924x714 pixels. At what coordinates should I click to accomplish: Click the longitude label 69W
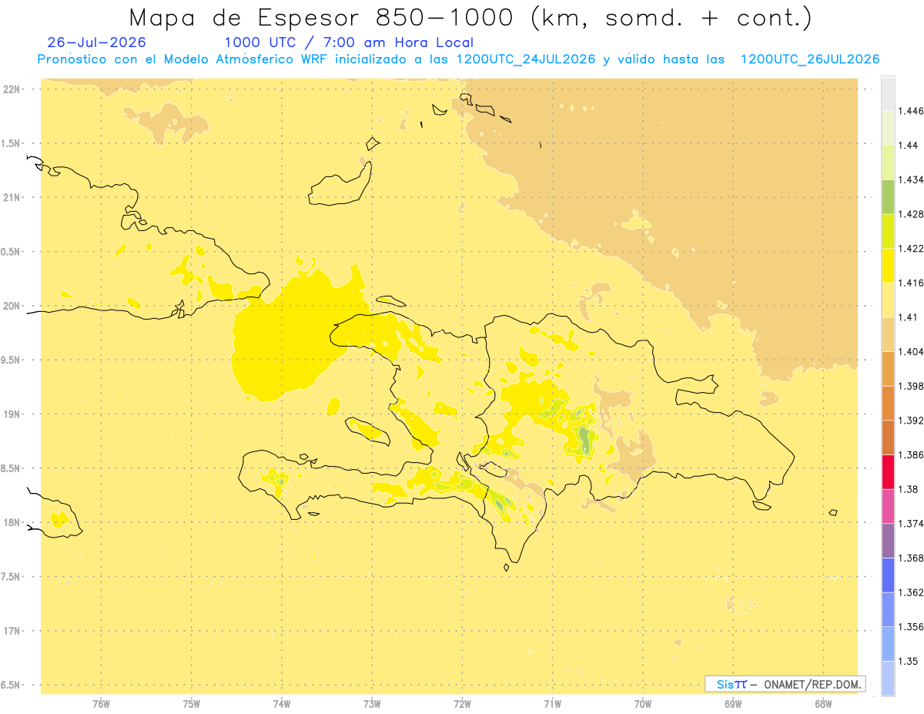tap(733, 704)
